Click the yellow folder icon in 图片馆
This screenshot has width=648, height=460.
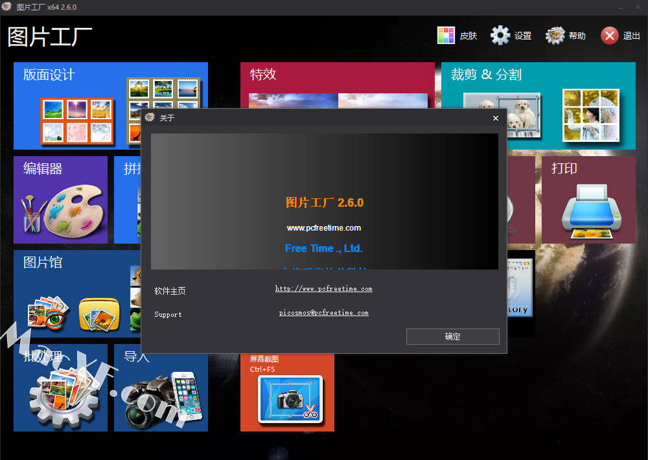coord(99,314)
